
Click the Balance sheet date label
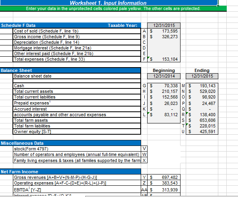(x=33, y=76)
